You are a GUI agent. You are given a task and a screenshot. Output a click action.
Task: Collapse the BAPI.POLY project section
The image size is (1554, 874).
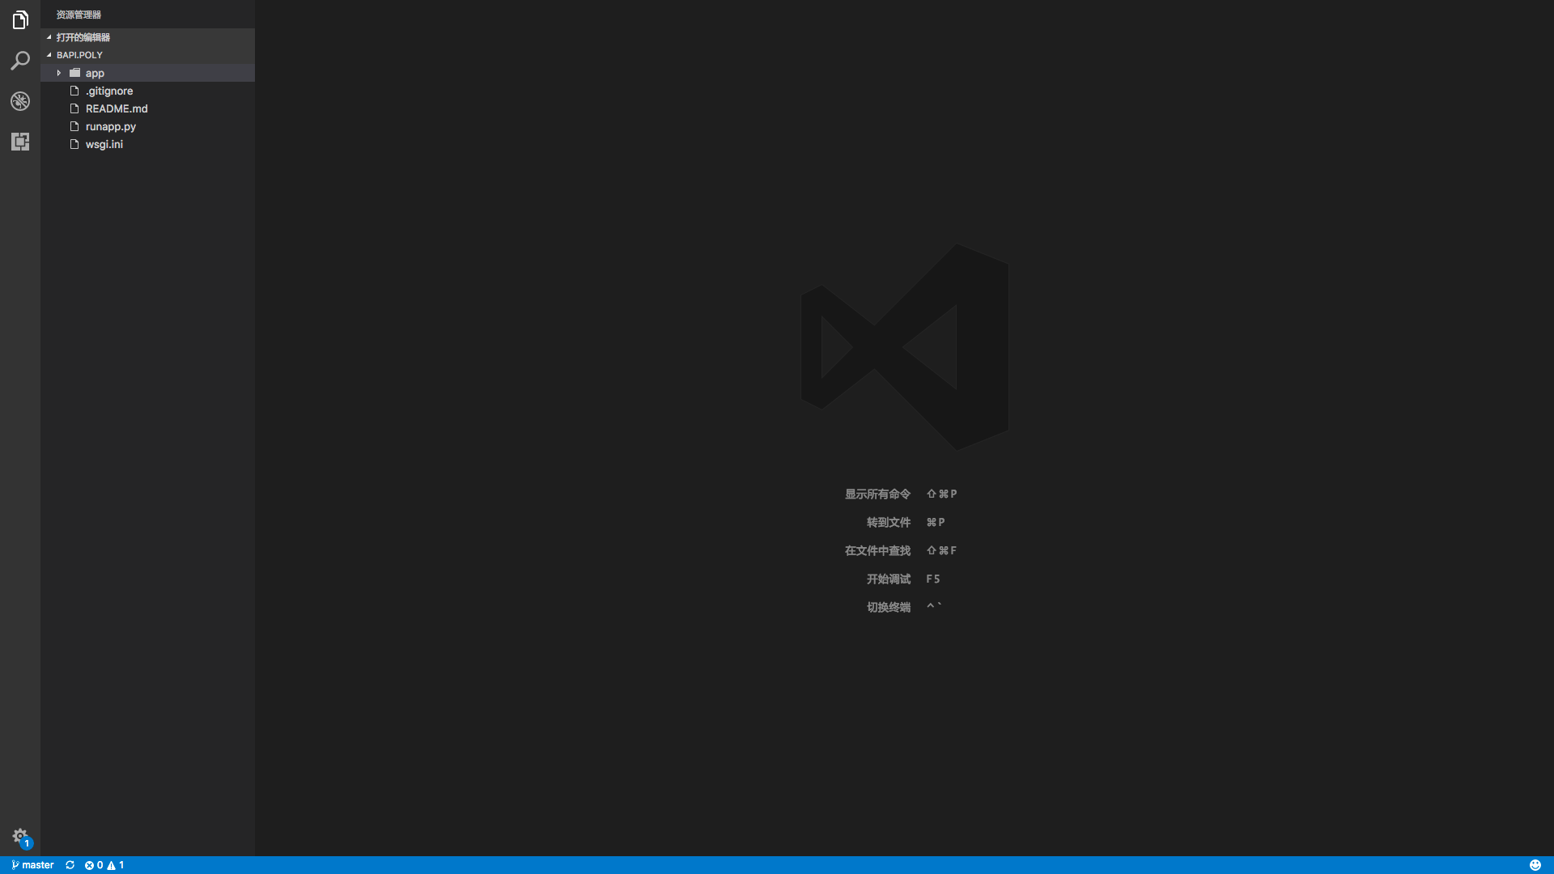click(x=79, y=55)
